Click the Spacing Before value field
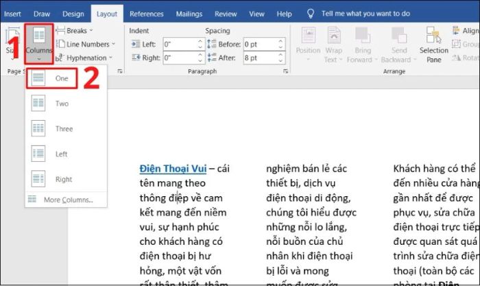Viewport: 480px width, 286px height. [x=260, y=44]
